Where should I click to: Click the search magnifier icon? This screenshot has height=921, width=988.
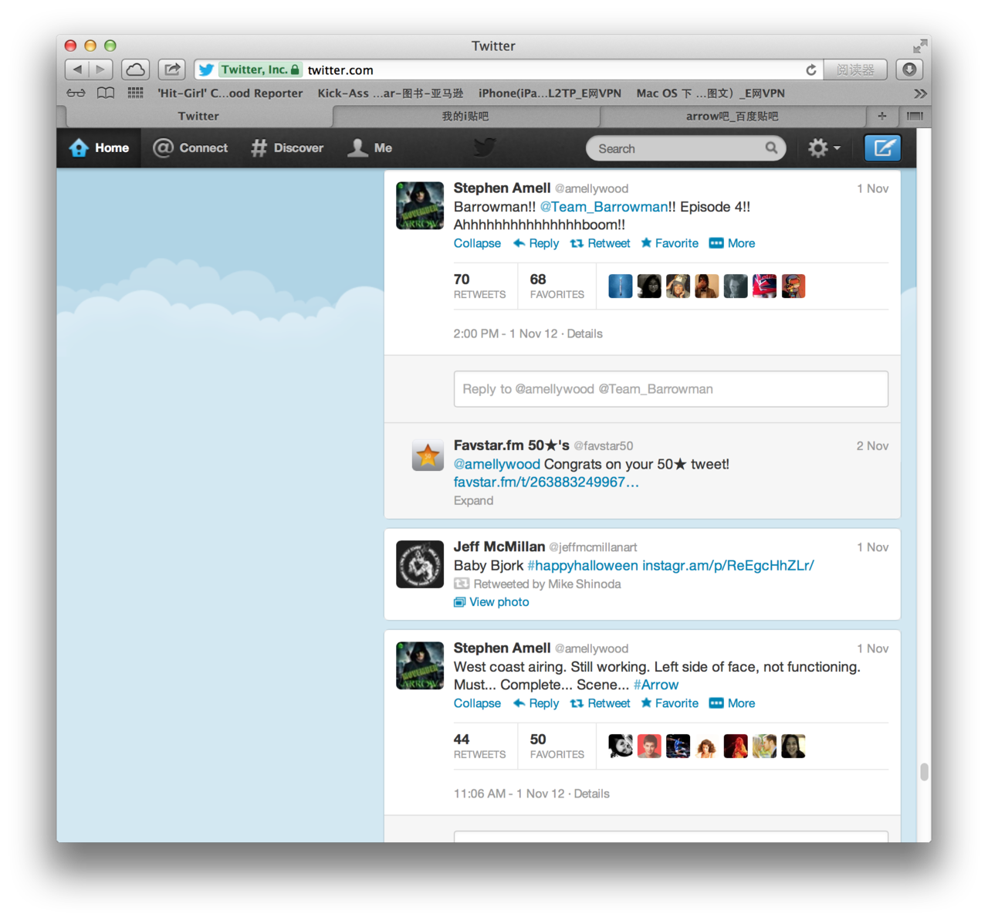(x=771, y=148)
